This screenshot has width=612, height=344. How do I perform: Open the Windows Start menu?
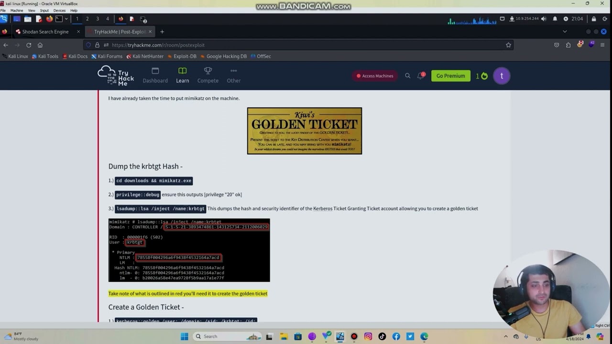click(x=185, y=336)
